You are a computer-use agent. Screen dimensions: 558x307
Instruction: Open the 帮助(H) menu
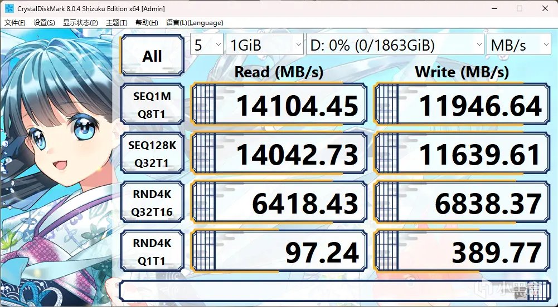pyautogui.click(x=147, y=23)
